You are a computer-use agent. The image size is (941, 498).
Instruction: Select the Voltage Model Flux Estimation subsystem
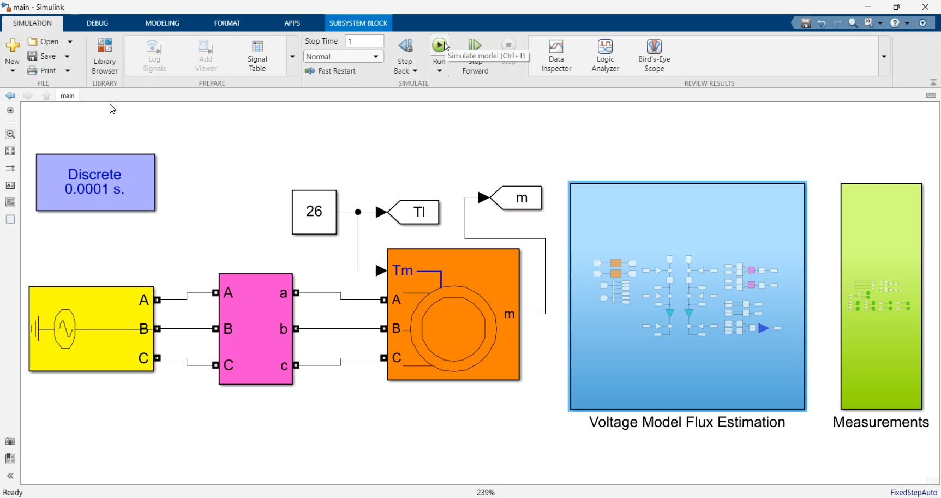coord(687,296)
